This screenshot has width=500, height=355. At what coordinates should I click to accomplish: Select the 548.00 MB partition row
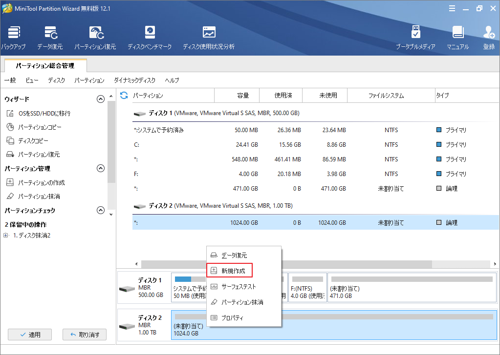(x=316, y=159)
